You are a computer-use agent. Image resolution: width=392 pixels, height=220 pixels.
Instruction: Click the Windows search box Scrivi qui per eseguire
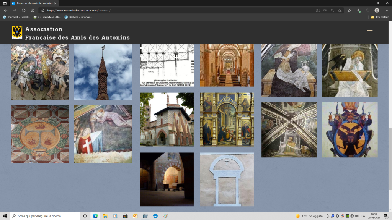(45, 216)
